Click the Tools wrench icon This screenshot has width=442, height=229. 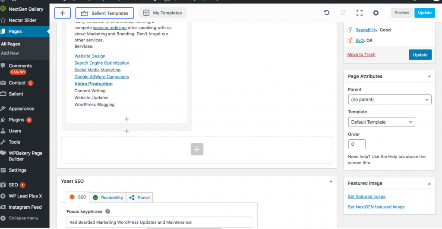(3, 142)
